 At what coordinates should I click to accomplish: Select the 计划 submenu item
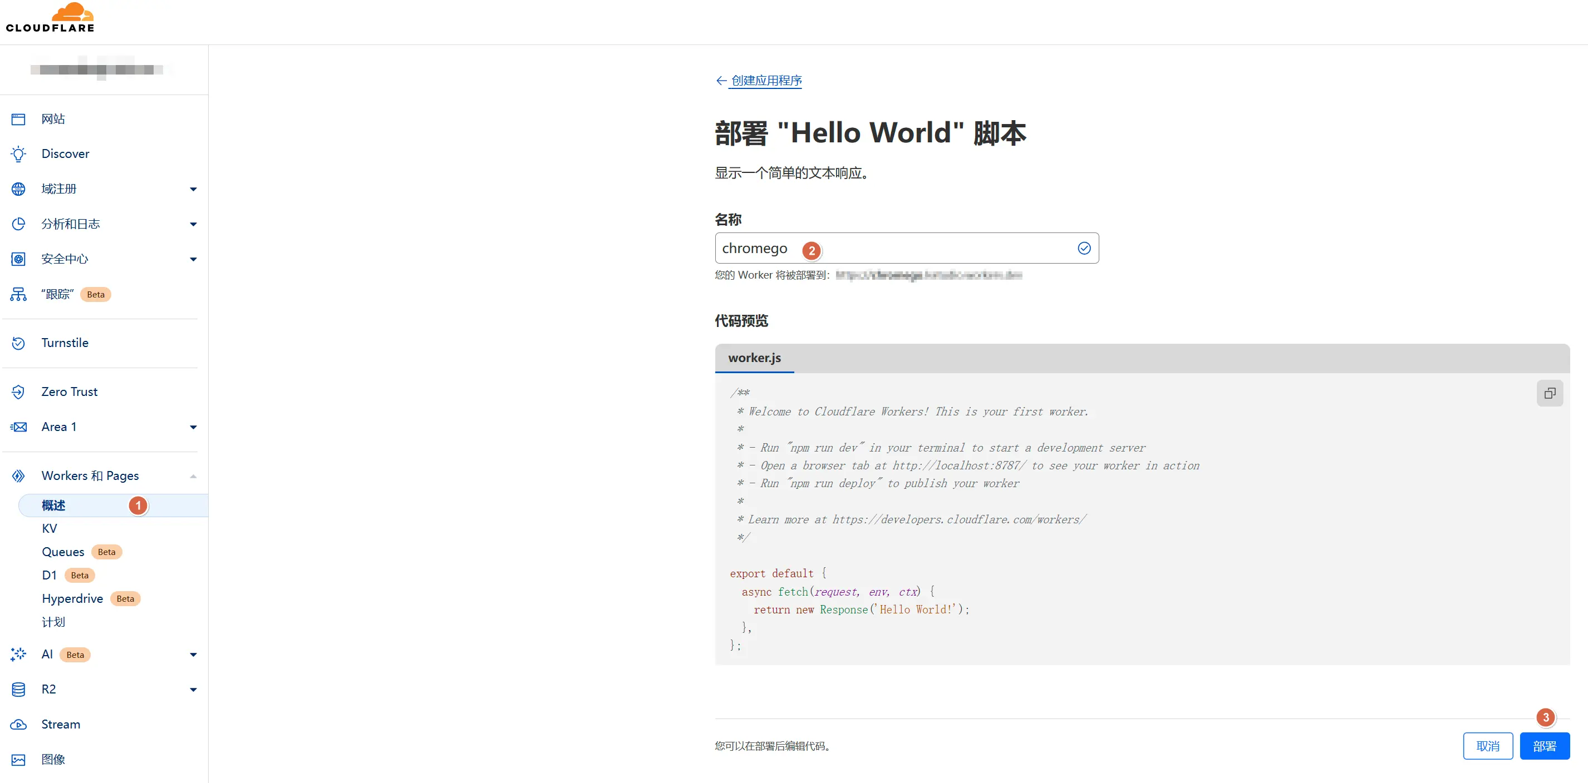(53, 622)
